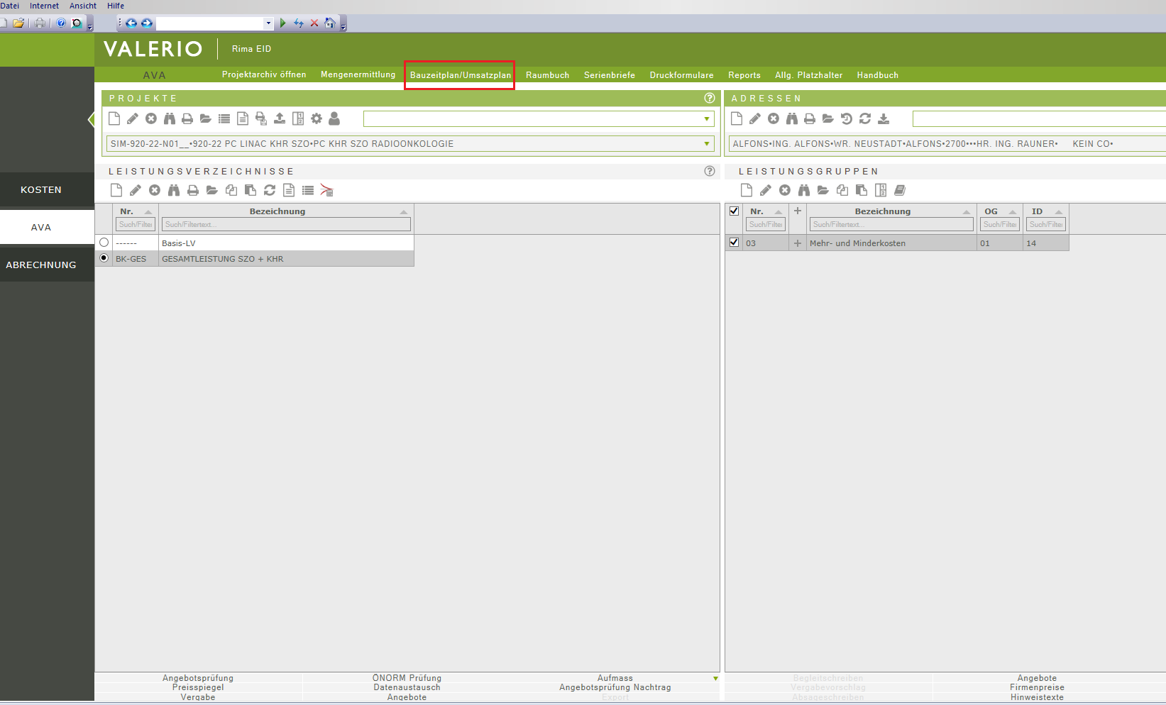This screenshot has width=1166, height=705.
Task: Click the red PDF export icon under Leistungsverzeichnisse
Action: pos(326,190)
